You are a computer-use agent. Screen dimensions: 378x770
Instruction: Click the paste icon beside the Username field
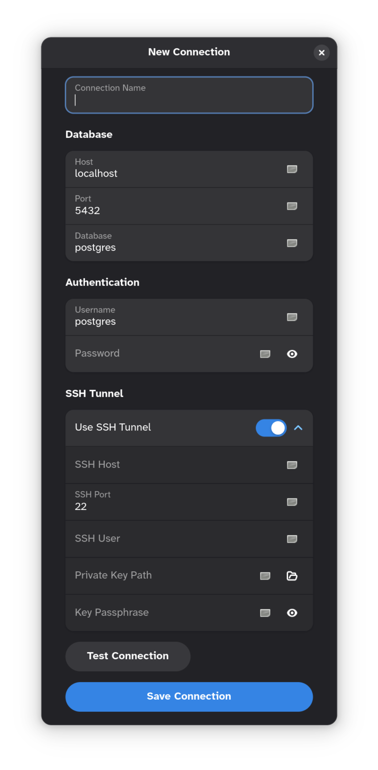coord(292,317)
